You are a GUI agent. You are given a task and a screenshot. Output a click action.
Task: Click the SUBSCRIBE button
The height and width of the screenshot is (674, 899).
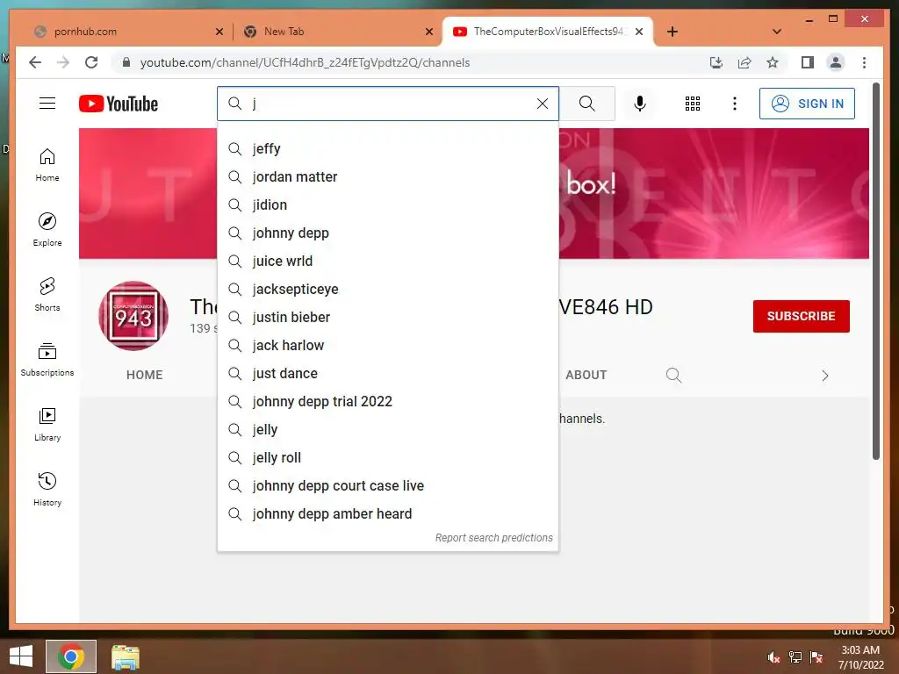tap(801, 316)
